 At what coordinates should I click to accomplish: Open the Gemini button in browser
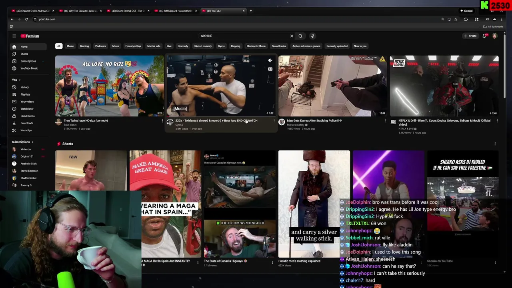pos(466,11)
